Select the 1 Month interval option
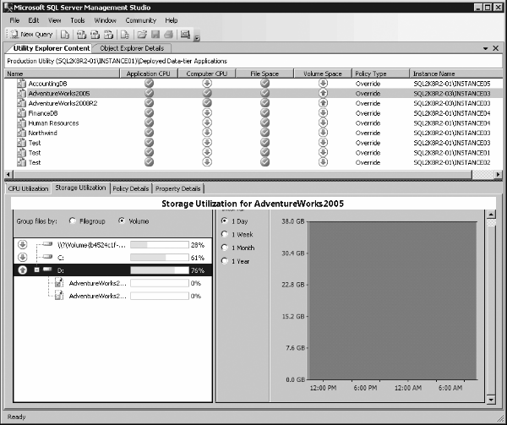Viewport: 507px width, 425px height. point(225,248)
